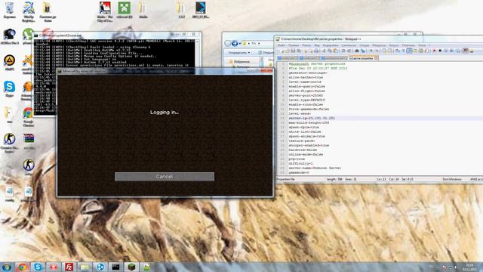The height and width of the screenshot is (272, 483).
Task: Open Синтаксис menu in Notepad++
Action: tap(349, 45)
